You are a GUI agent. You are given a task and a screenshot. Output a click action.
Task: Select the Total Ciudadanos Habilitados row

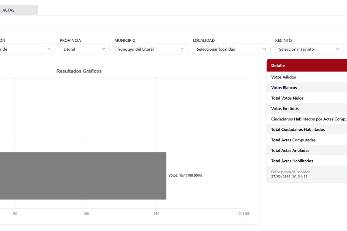[306, 129]
